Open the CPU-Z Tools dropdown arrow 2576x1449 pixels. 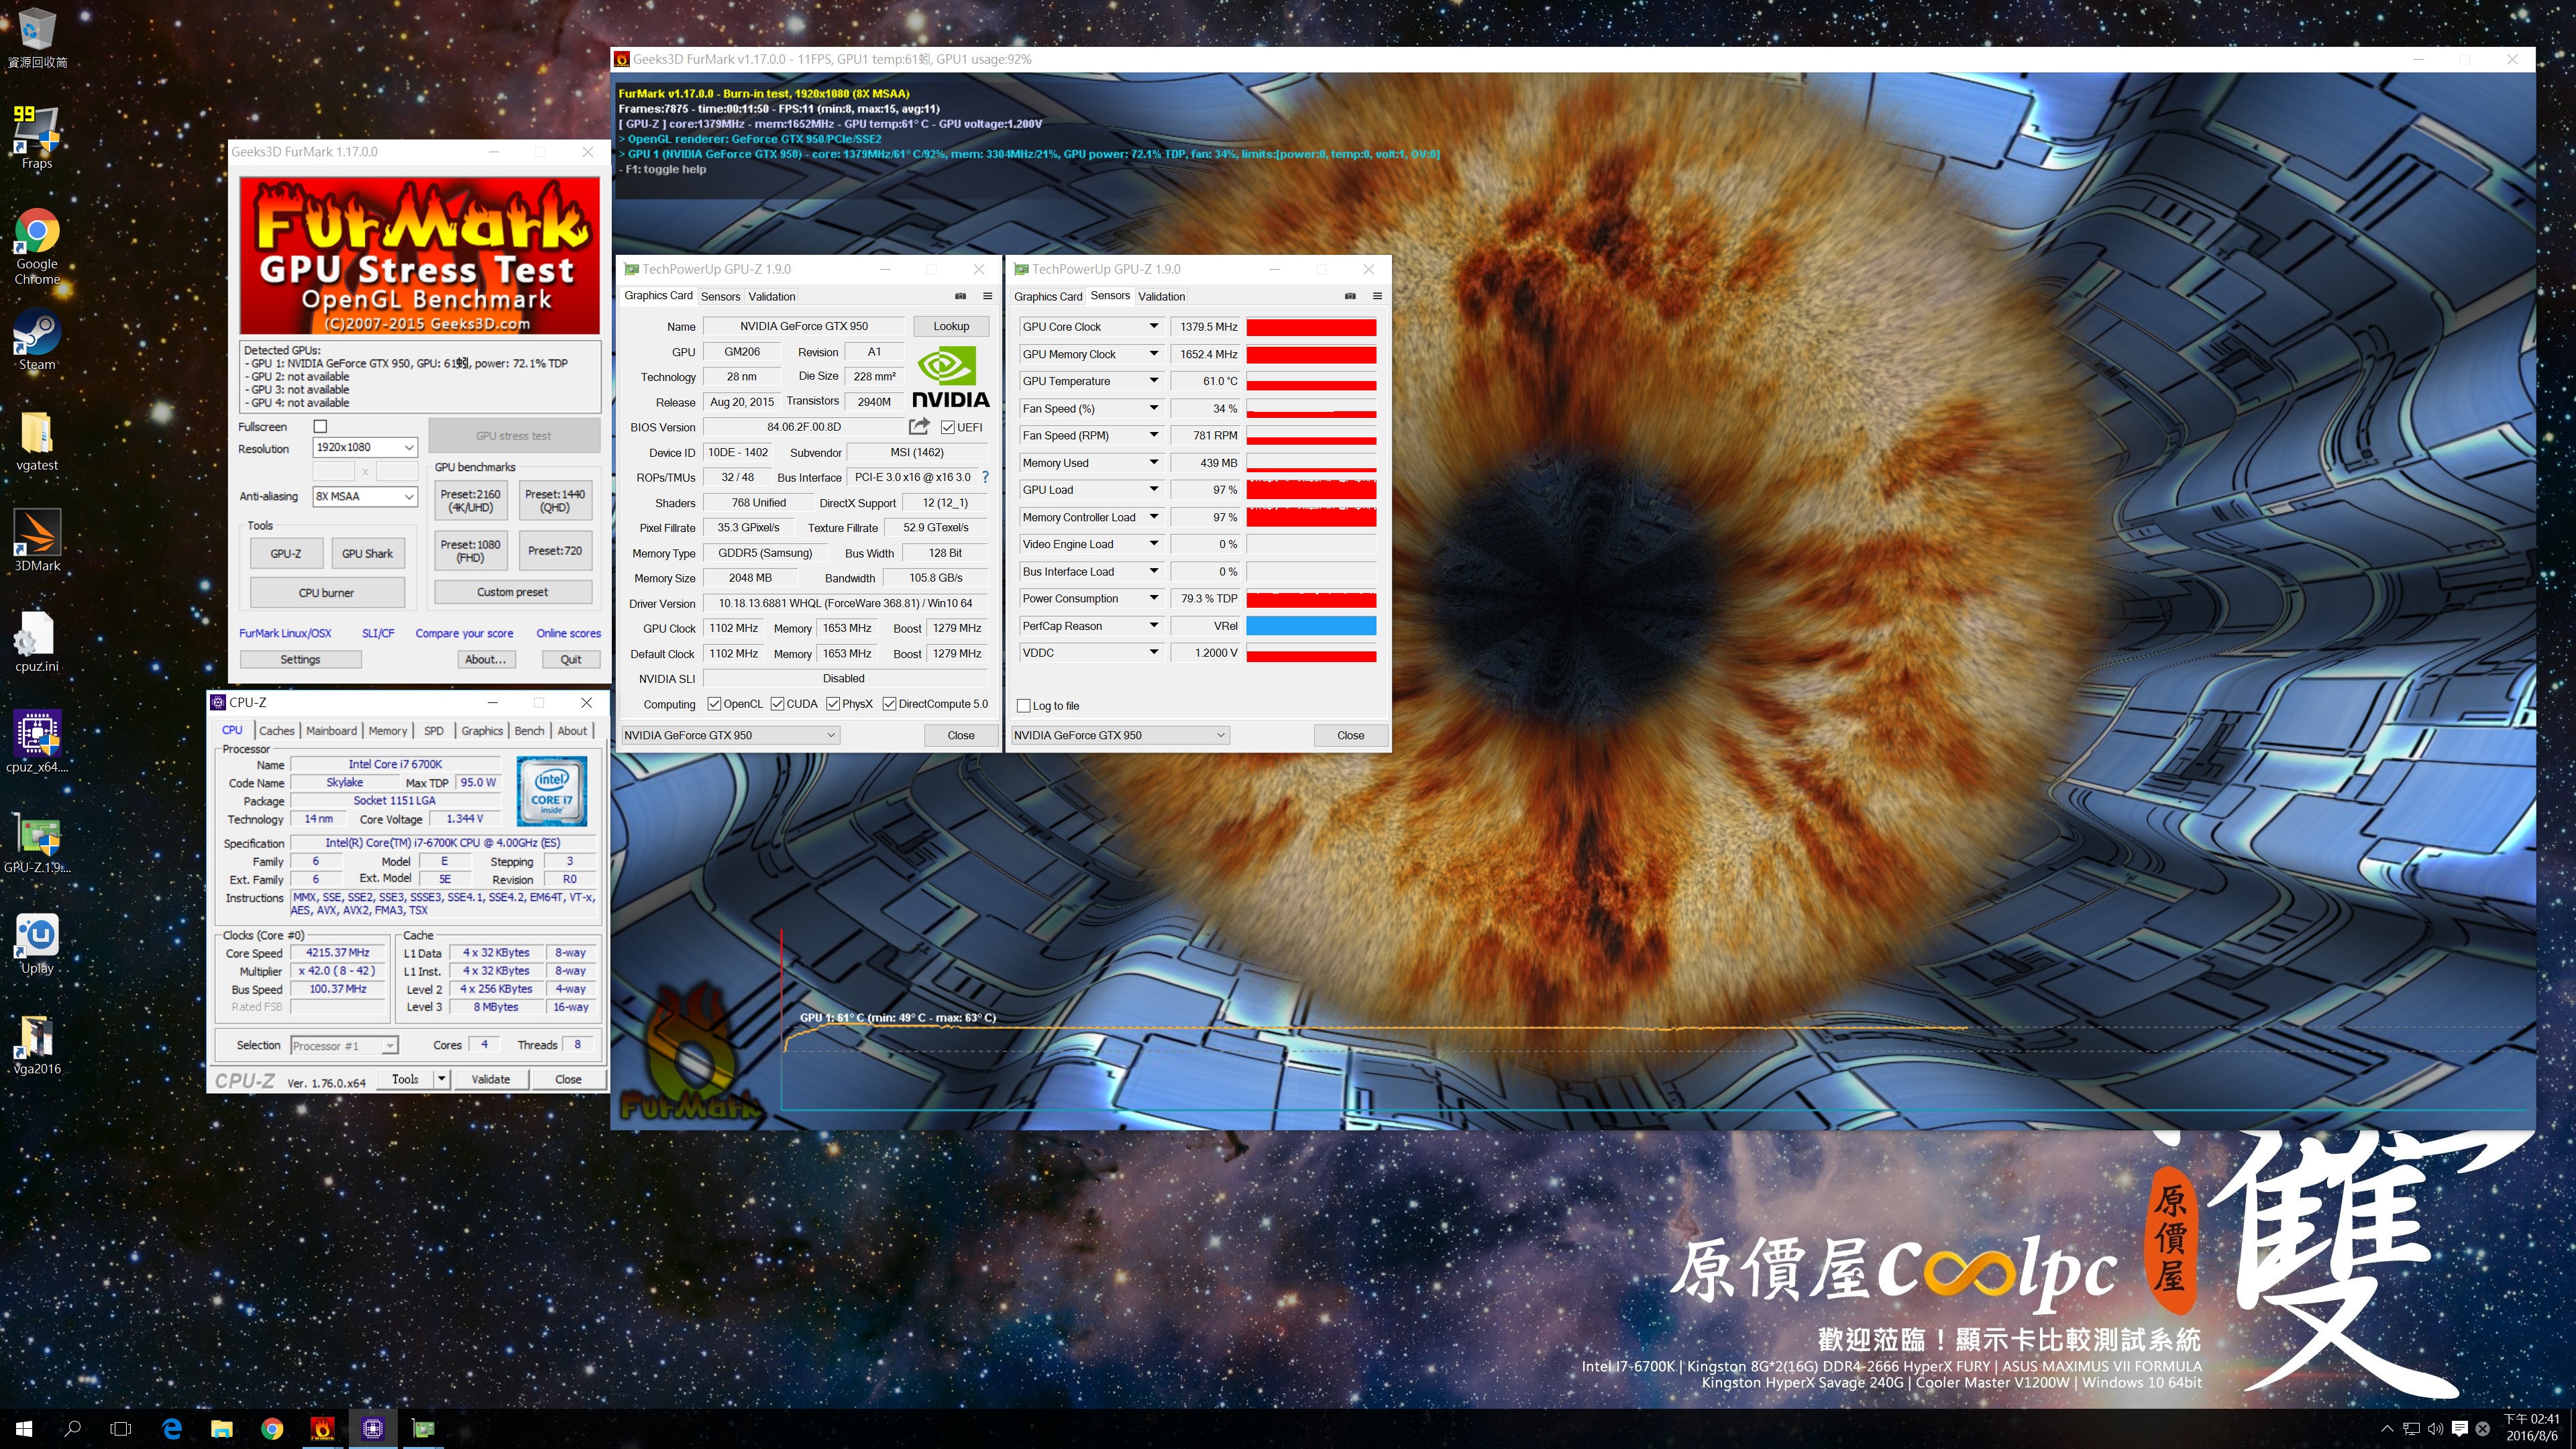441,1079
